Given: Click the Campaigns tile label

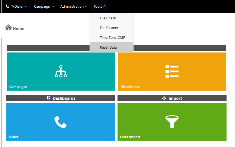Looking at the screenshot, I should tap(18, 87).
